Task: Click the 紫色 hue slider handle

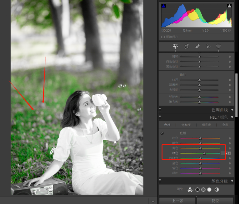Action: (200, 169)
